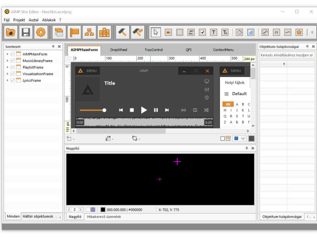Switch to the Háttér objektumok tab
The image size is (317, 237).
[38, 216]
